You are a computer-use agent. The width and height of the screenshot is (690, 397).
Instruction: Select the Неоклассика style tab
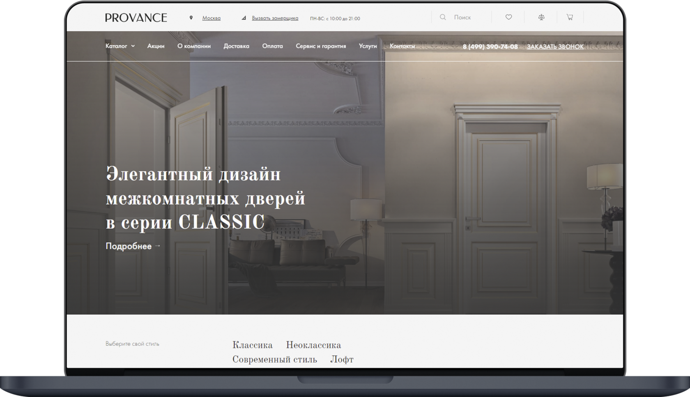point(313,345)
